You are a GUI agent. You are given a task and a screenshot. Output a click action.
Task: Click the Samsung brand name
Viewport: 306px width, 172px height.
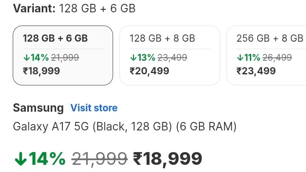[38, 108]
